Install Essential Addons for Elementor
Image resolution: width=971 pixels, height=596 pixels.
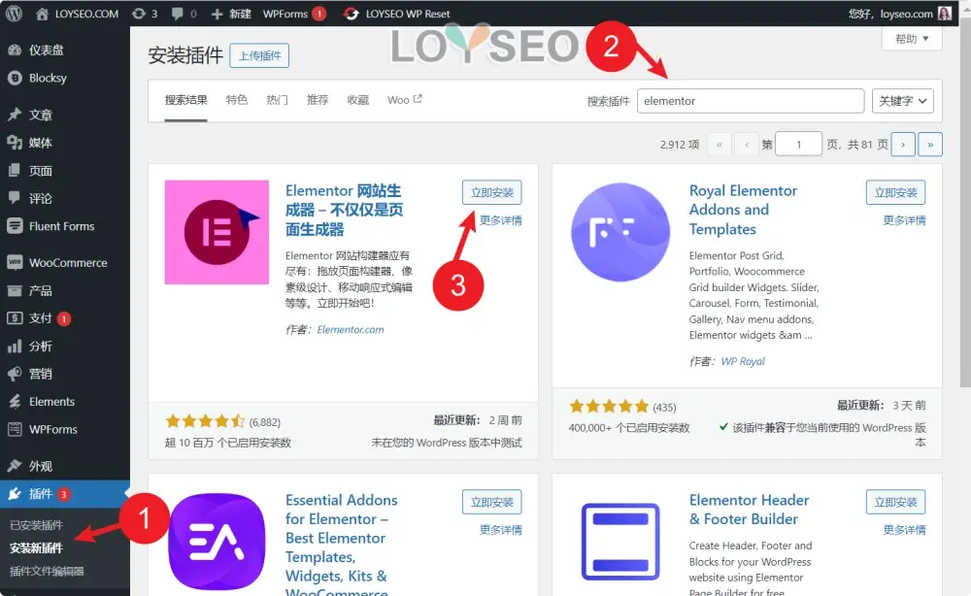(x=491, y=502)
